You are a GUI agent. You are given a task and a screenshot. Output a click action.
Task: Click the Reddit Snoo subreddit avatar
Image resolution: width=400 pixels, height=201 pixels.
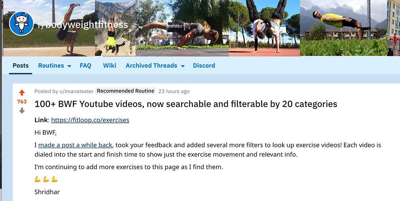(21, 24)
